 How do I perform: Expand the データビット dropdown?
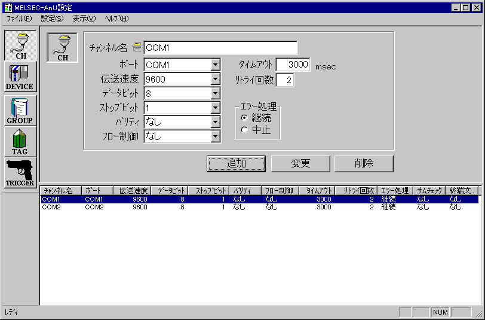[215, 93]
